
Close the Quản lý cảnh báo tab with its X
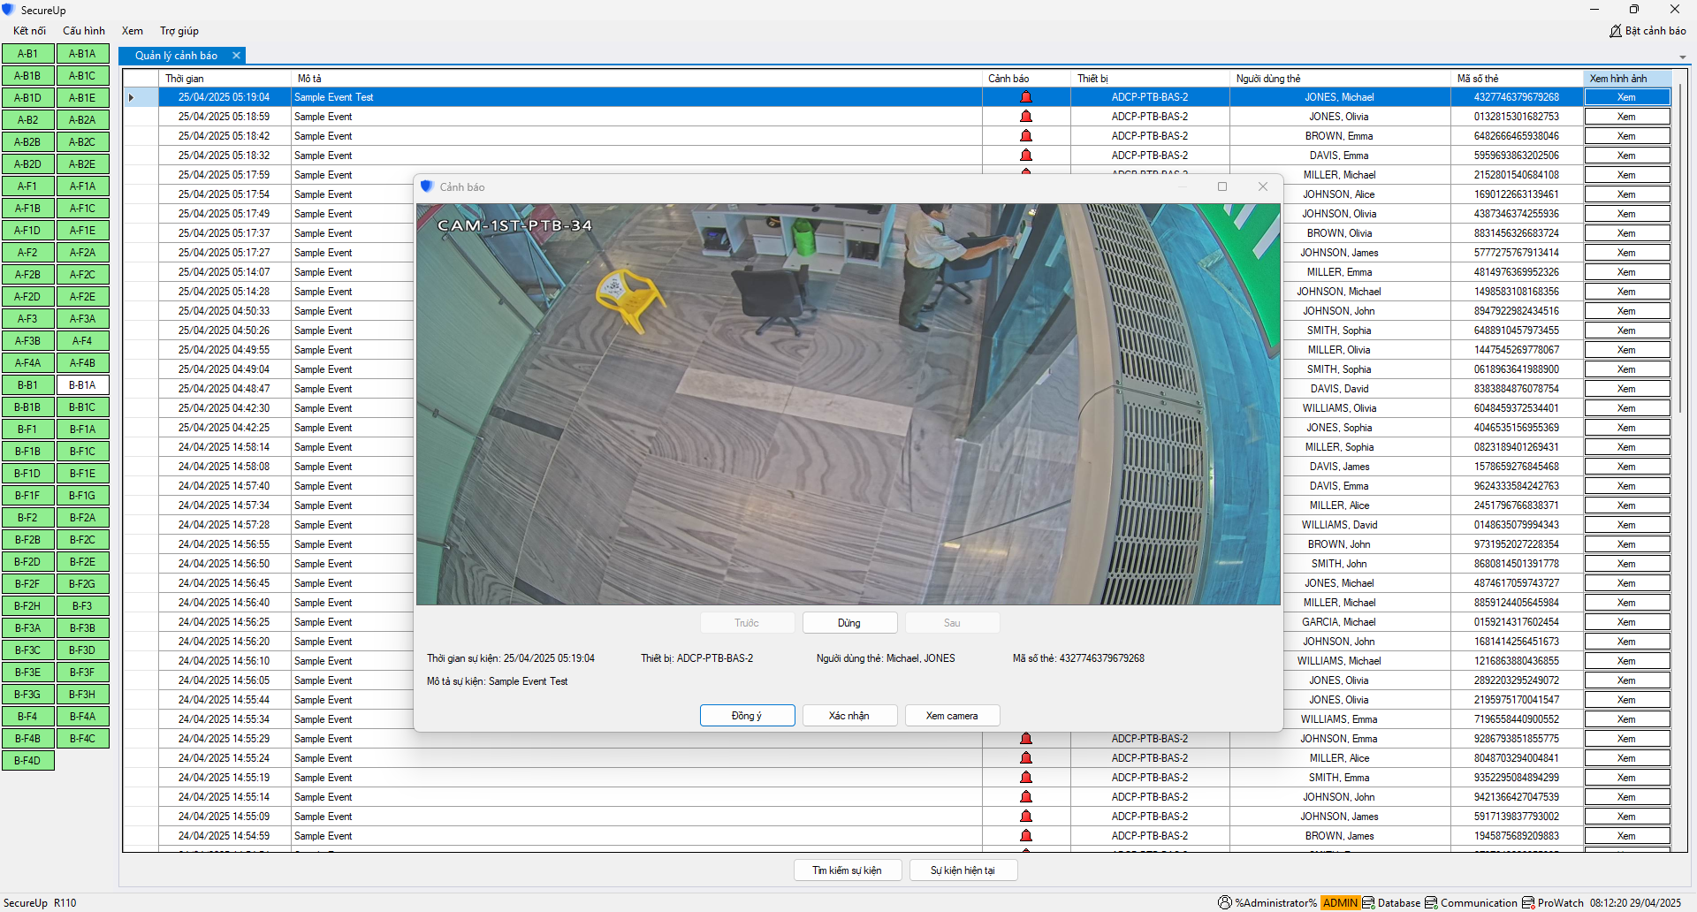pos(236,56)
